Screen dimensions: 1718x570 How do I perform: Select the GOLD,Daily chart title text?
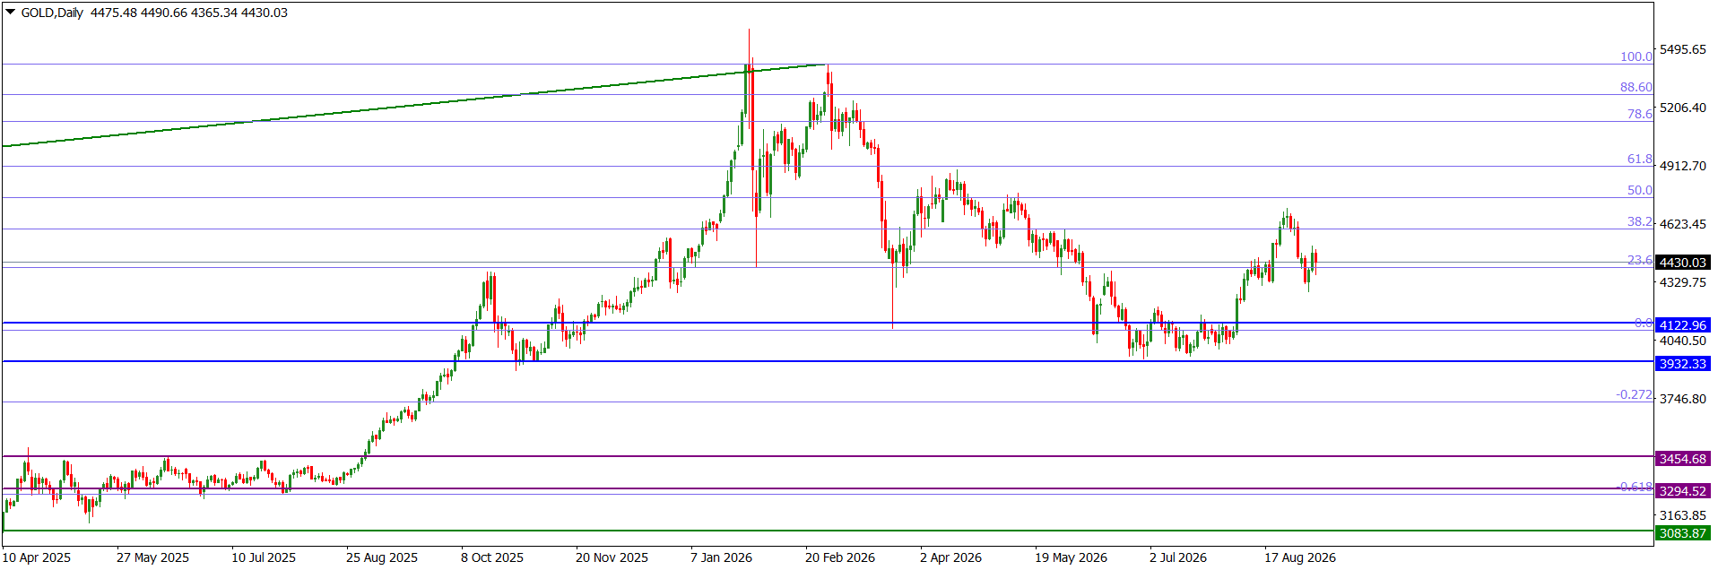[x=52, y=13]
